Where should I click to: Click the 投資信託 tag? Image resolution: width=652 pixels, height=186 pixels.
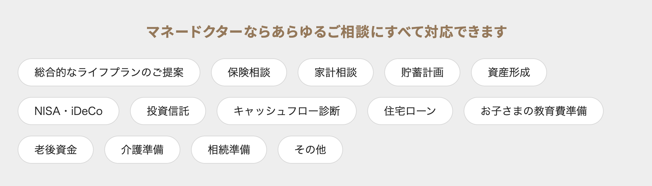point(168,111)
